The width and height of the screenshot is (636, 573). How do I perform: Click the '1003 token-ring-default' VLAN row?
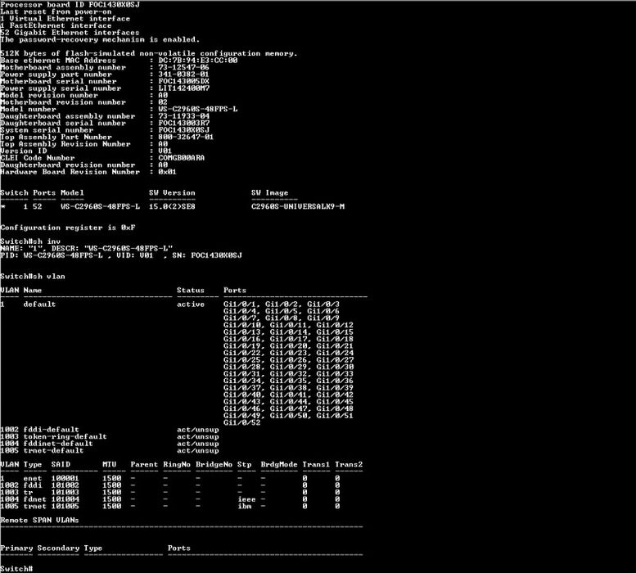coord(110,437)
